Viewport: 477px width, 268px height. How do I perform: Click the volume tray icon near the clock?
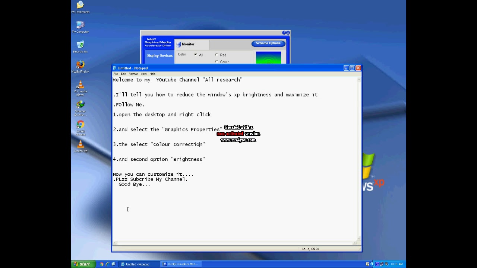[386, 264]
